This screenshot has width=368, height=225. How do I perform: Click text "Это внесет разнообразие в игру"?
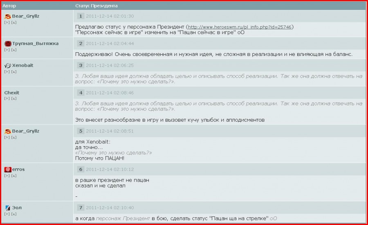point(170,120)
